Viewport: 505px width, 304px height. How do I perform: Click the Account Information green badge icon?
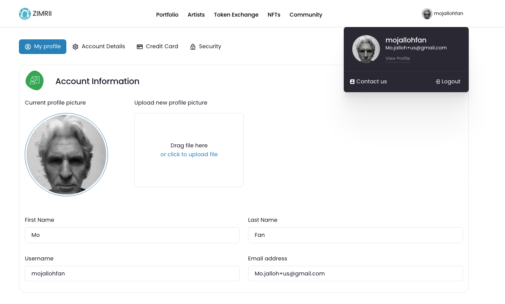click(35, 81)
